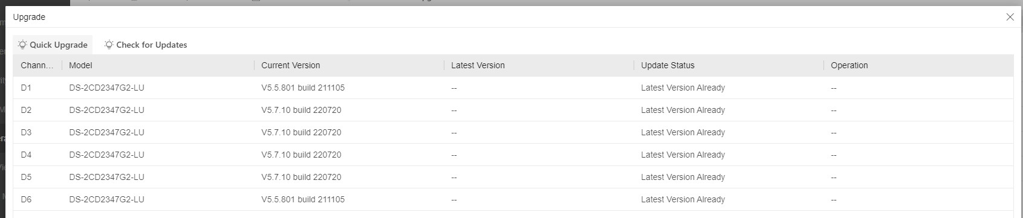Select the Quick Upgrade button
The height and width of the screenshot is (218, 1023).
click(x=53, y=45)
